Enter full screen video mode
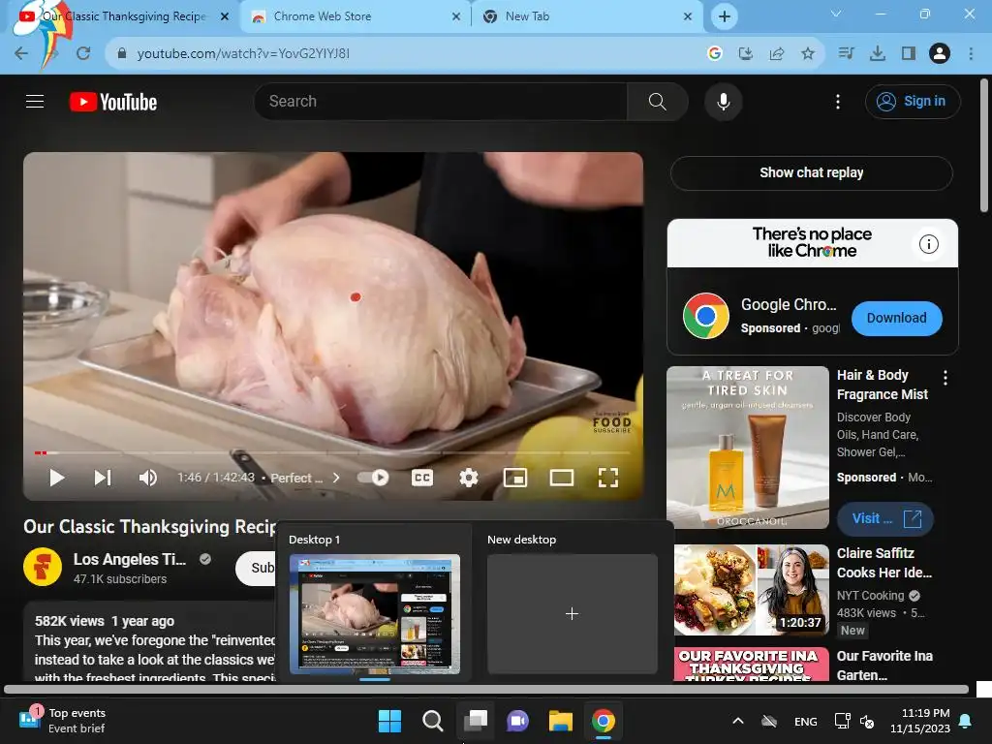 coord(608,478)
